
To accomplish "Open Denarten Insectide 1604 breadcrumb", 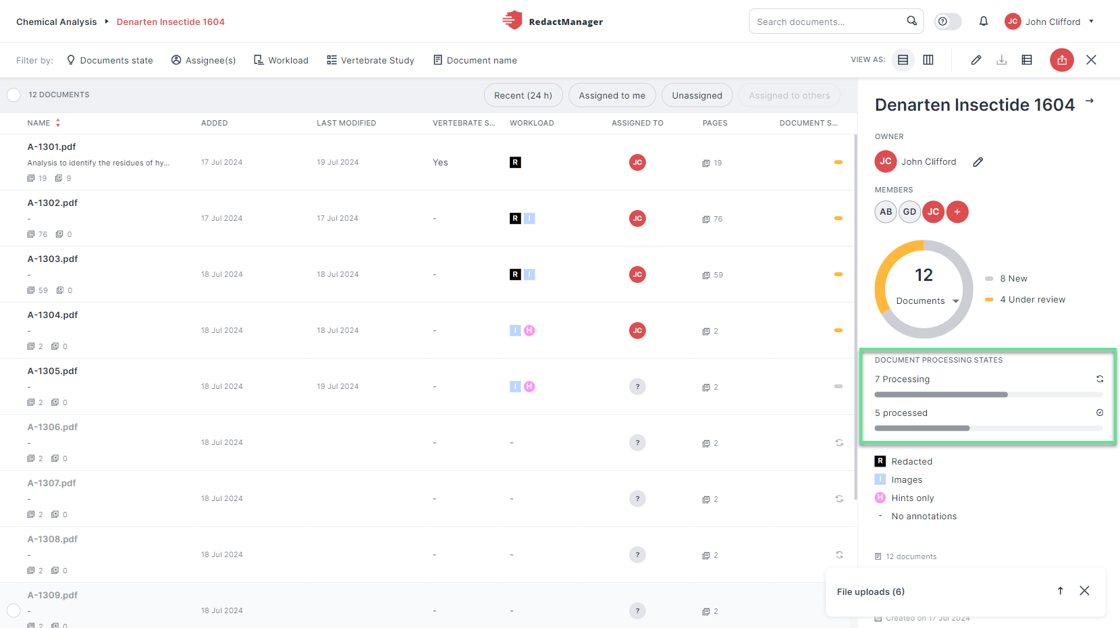I will coord(171,22).
